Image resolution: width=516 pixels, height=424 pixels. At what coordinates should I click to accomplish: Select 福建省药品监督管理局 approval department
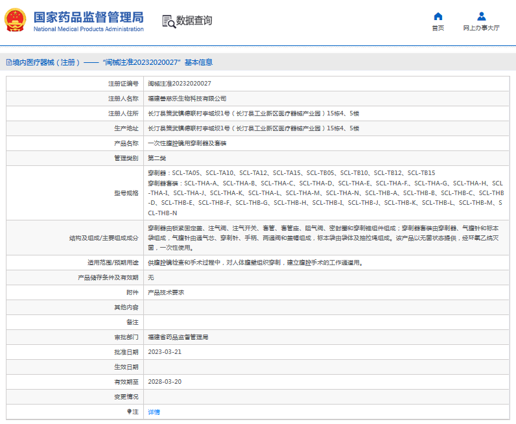[178, 337]
